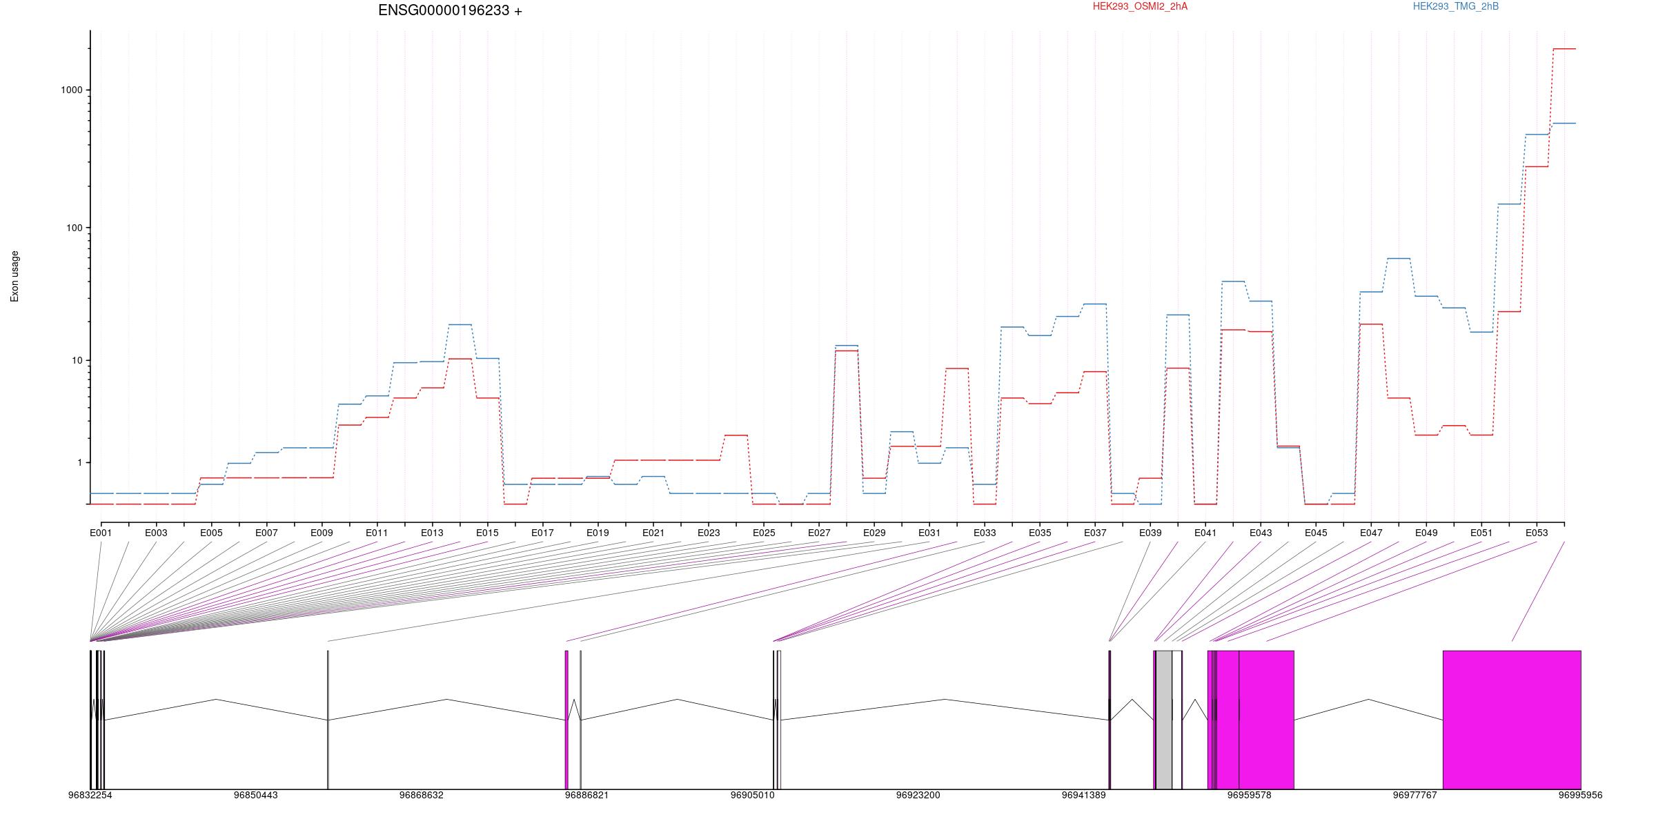Screen dimensions: 1656x828
Task: Click the 1000 y-axis tick label
Action: (x=71, y=90)
